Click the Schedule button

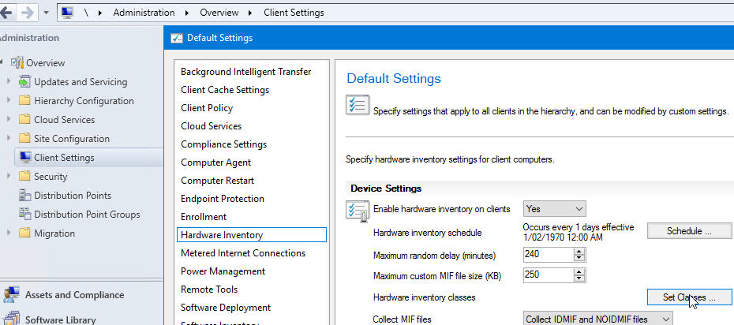[689, 231]
